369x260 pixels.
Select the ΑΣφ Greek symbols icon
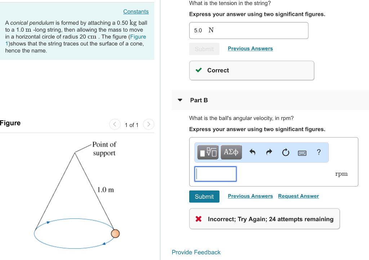point(231,152)
